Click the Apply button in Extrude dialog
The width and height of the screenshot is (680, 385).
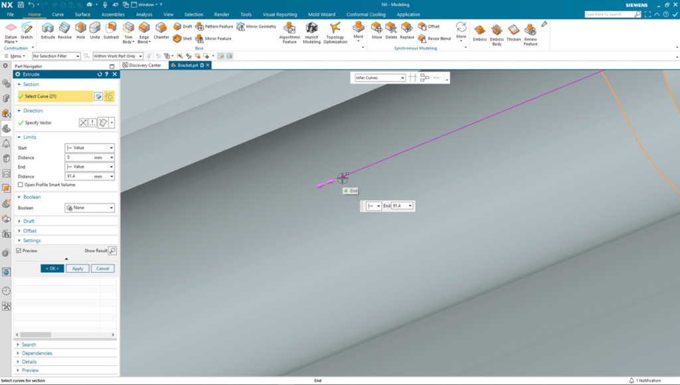coord(77,268)
